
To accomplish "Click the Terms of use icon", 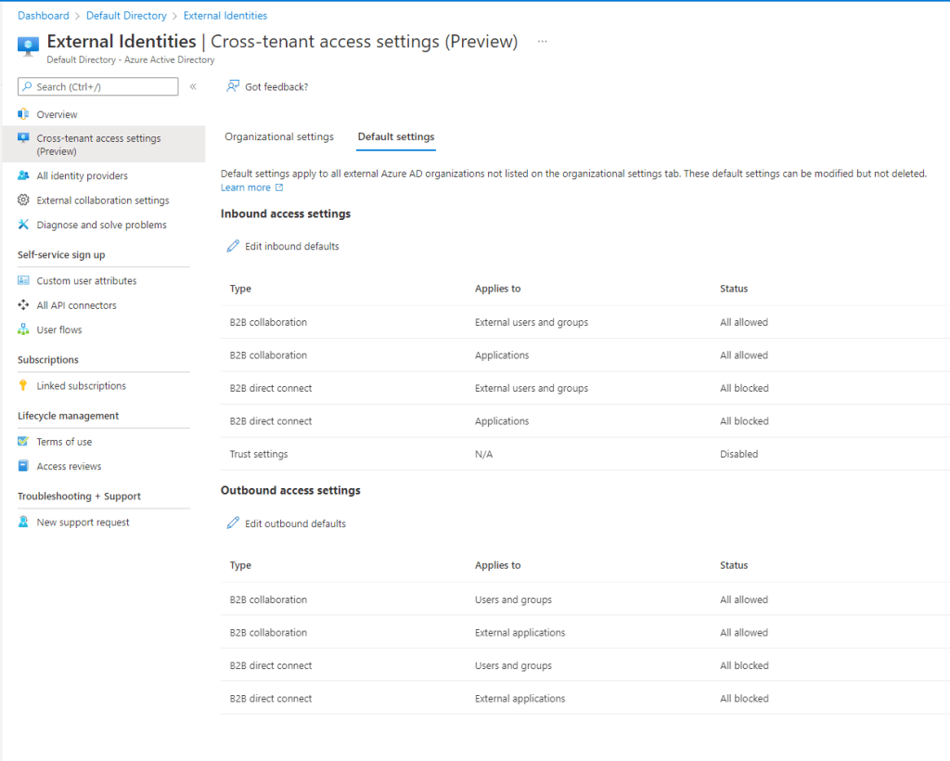I will 24,442.
